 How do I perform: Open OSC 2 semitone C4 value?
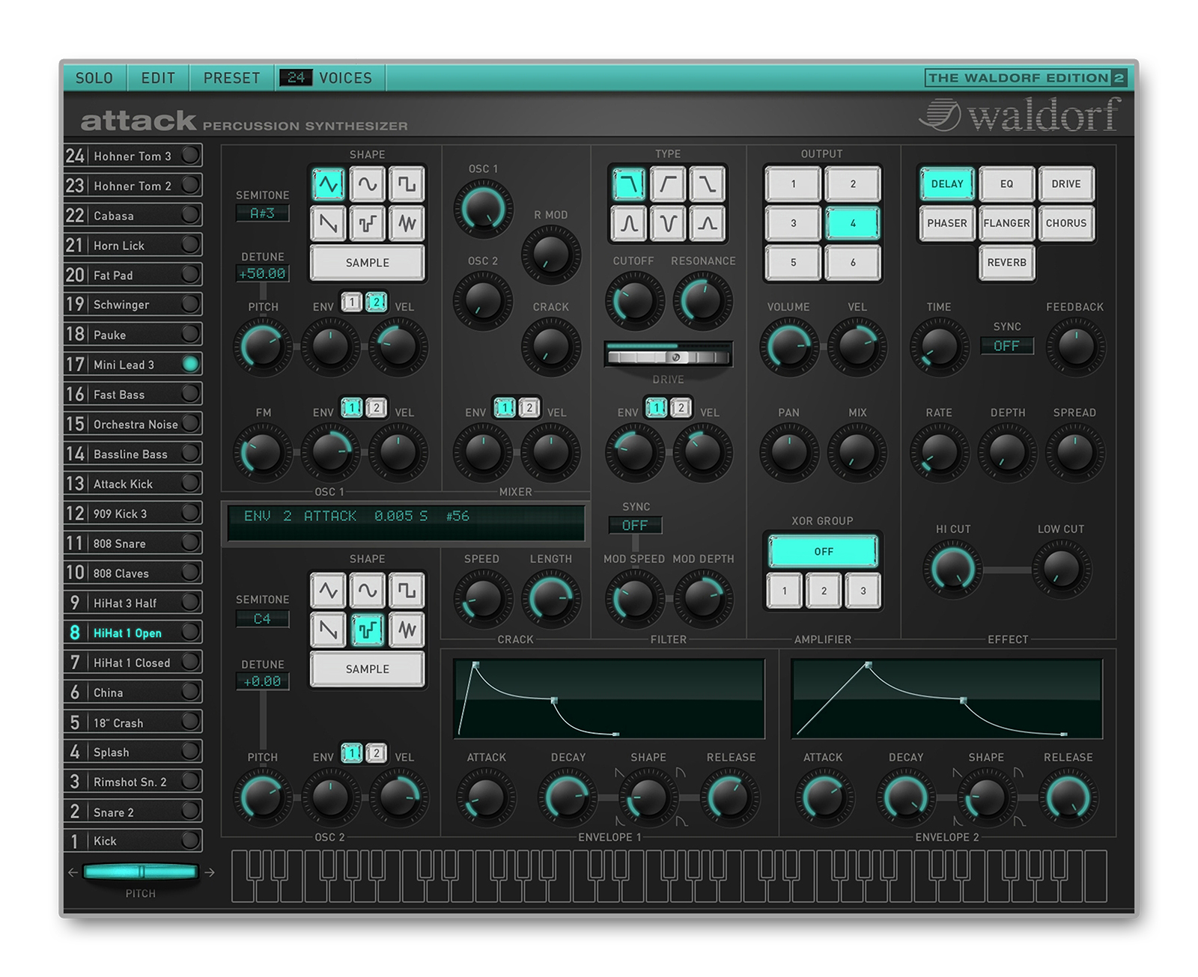[262, 619]
